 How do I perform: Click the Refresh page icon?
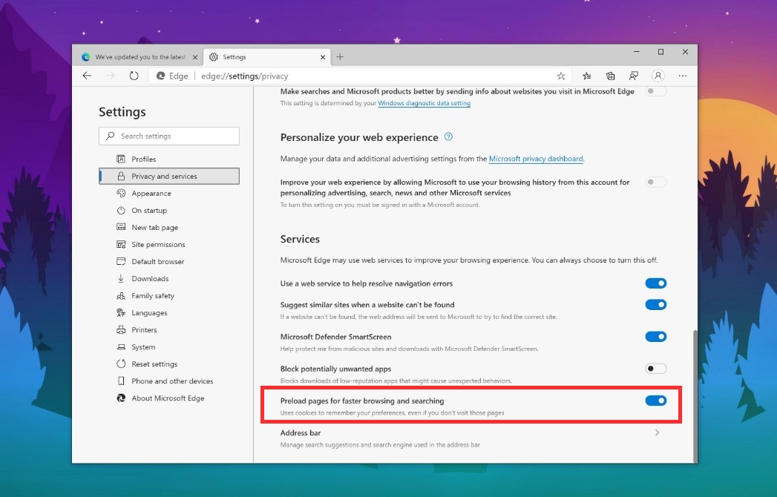(x=134, y=76)
